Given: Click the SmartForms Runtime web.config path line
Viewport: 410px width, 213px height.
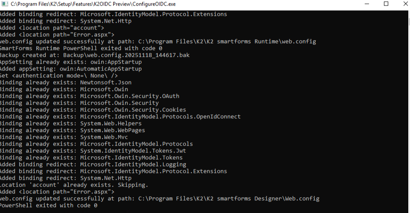Looking at the screenshot, I should [158, 41].
